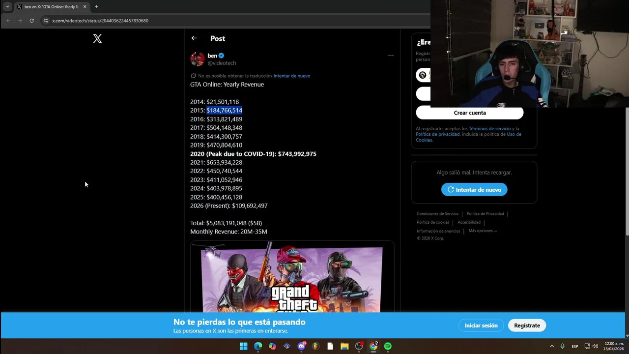Open Spotify from the taskbar
The height and width of the screenshot is (354, 629).
tap(388, 346)
